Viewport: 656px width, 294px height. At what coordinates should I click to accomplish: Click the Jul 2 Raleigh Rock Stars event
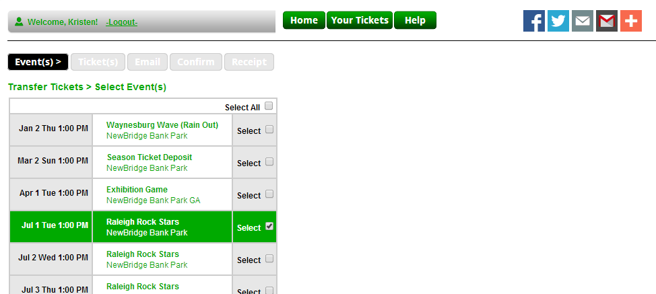coord(142,254)
